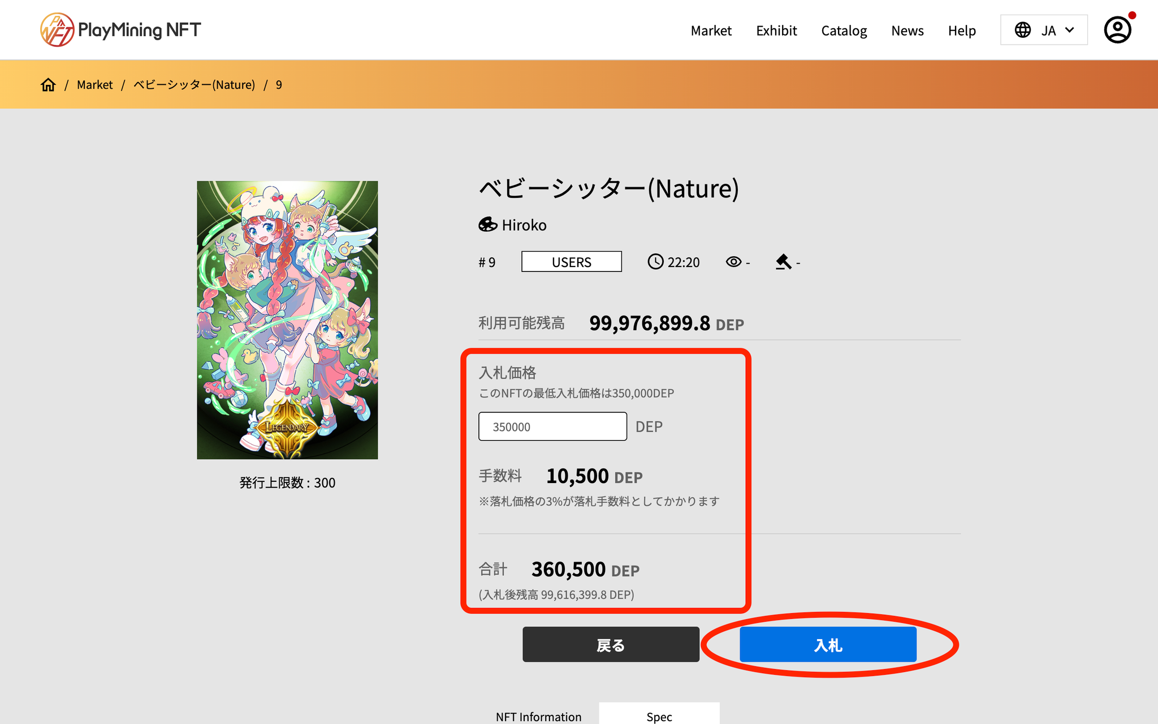Open the Help menu item

(x=962, y=31)
